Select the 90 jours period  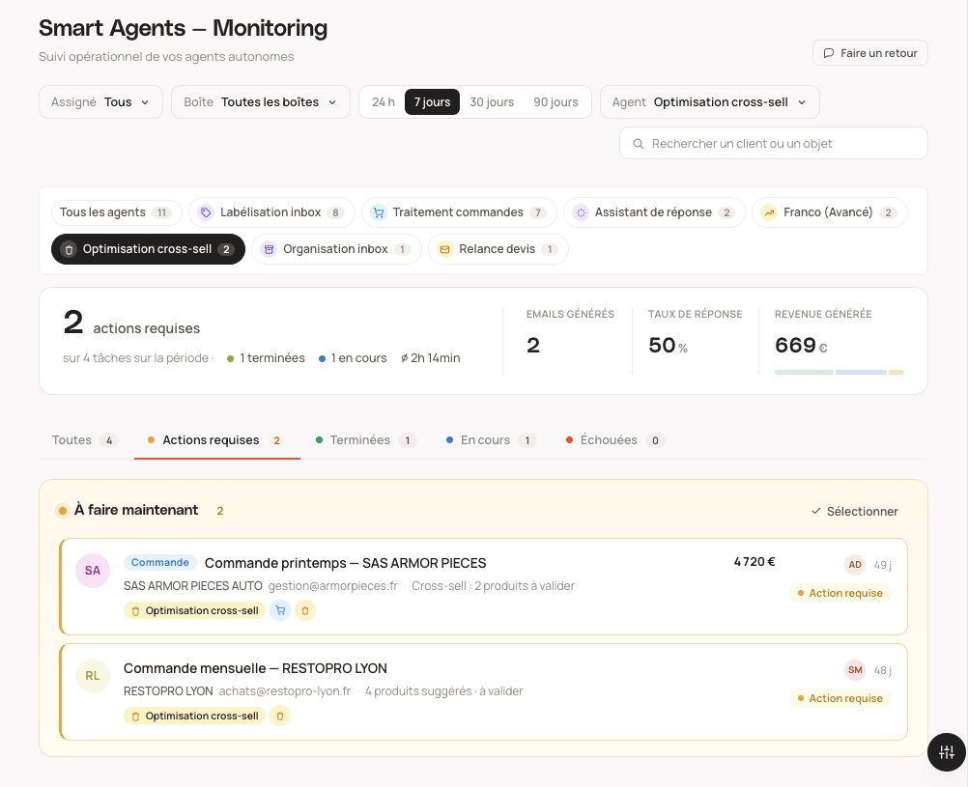point(555,101)
